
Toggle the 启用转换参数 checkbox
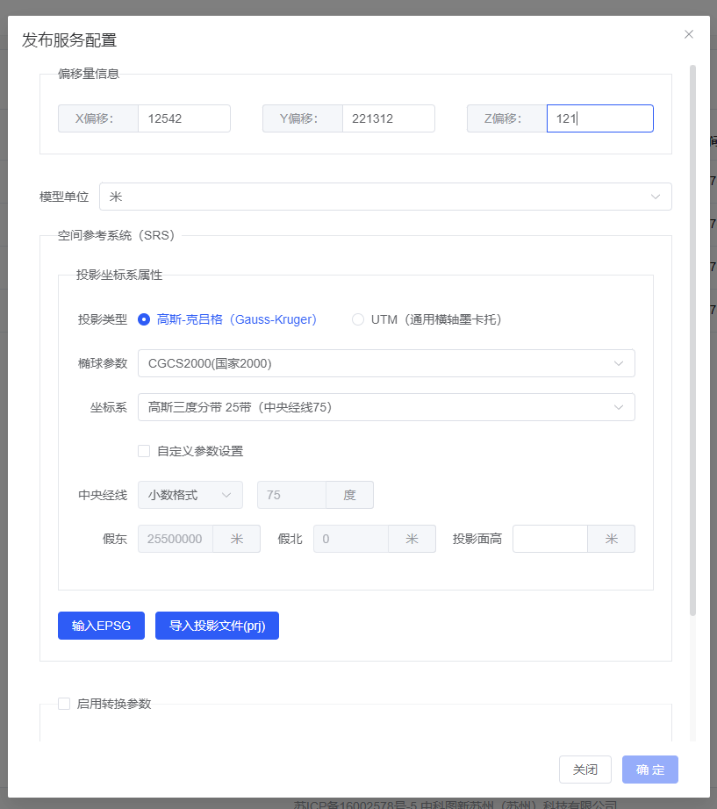64,704
